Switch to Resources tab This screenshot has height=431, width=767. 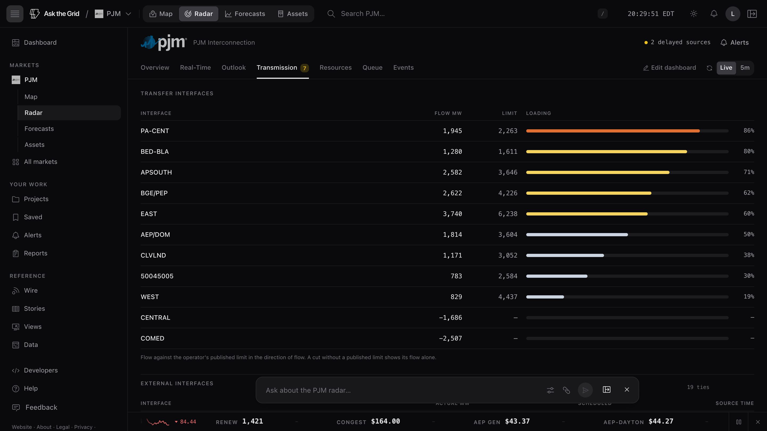pyautogui.click(x=336, y=68)
